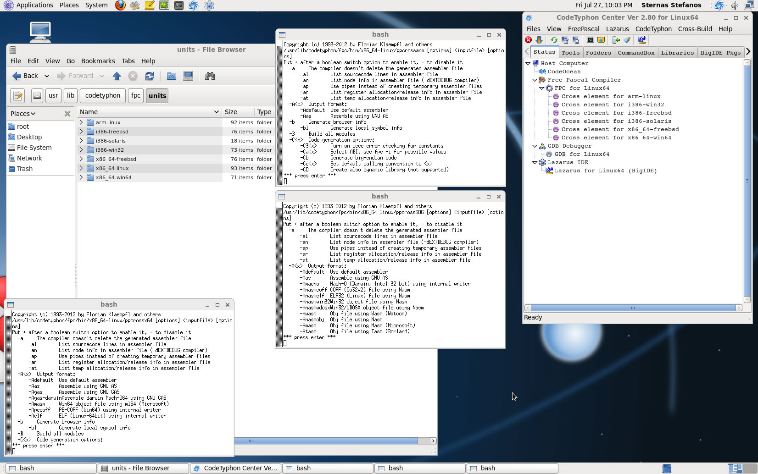Click the usr path button
This screenshot has width=758, height=474.
[x=54, y=95]
